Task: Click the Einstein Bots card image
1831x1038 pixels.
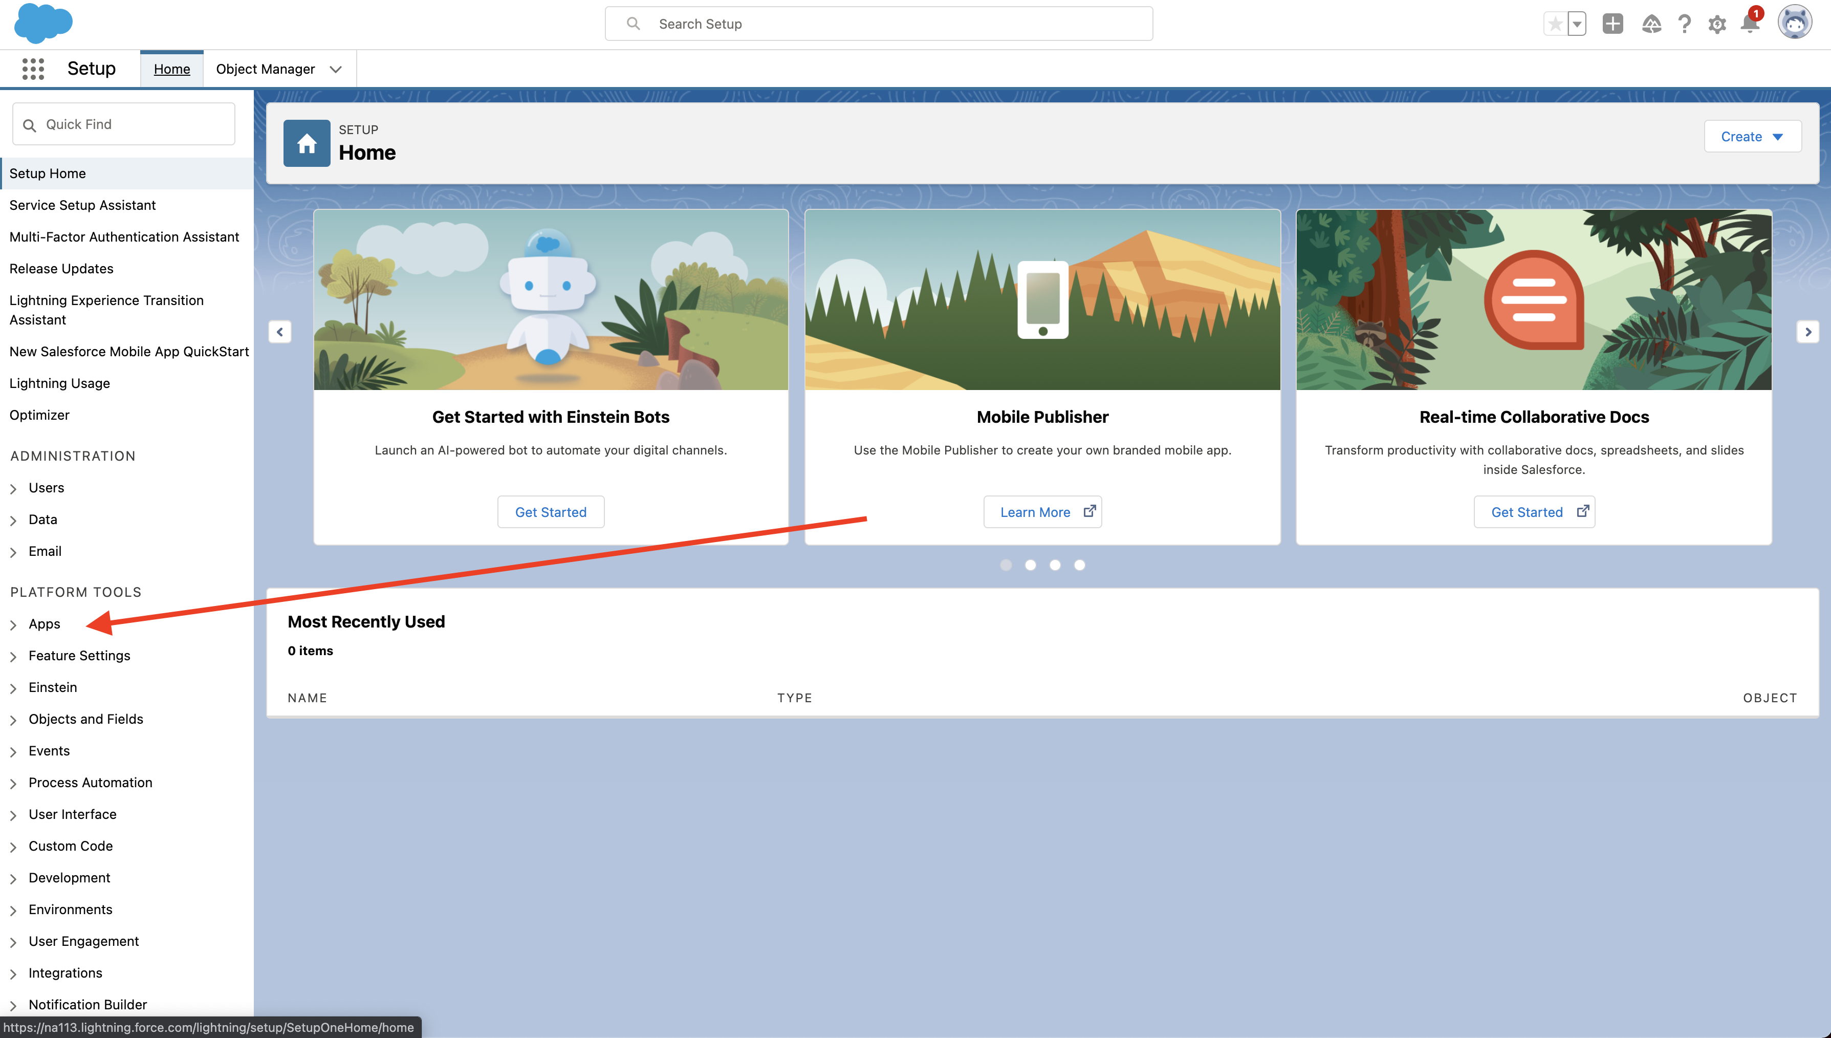Action: 550,299
